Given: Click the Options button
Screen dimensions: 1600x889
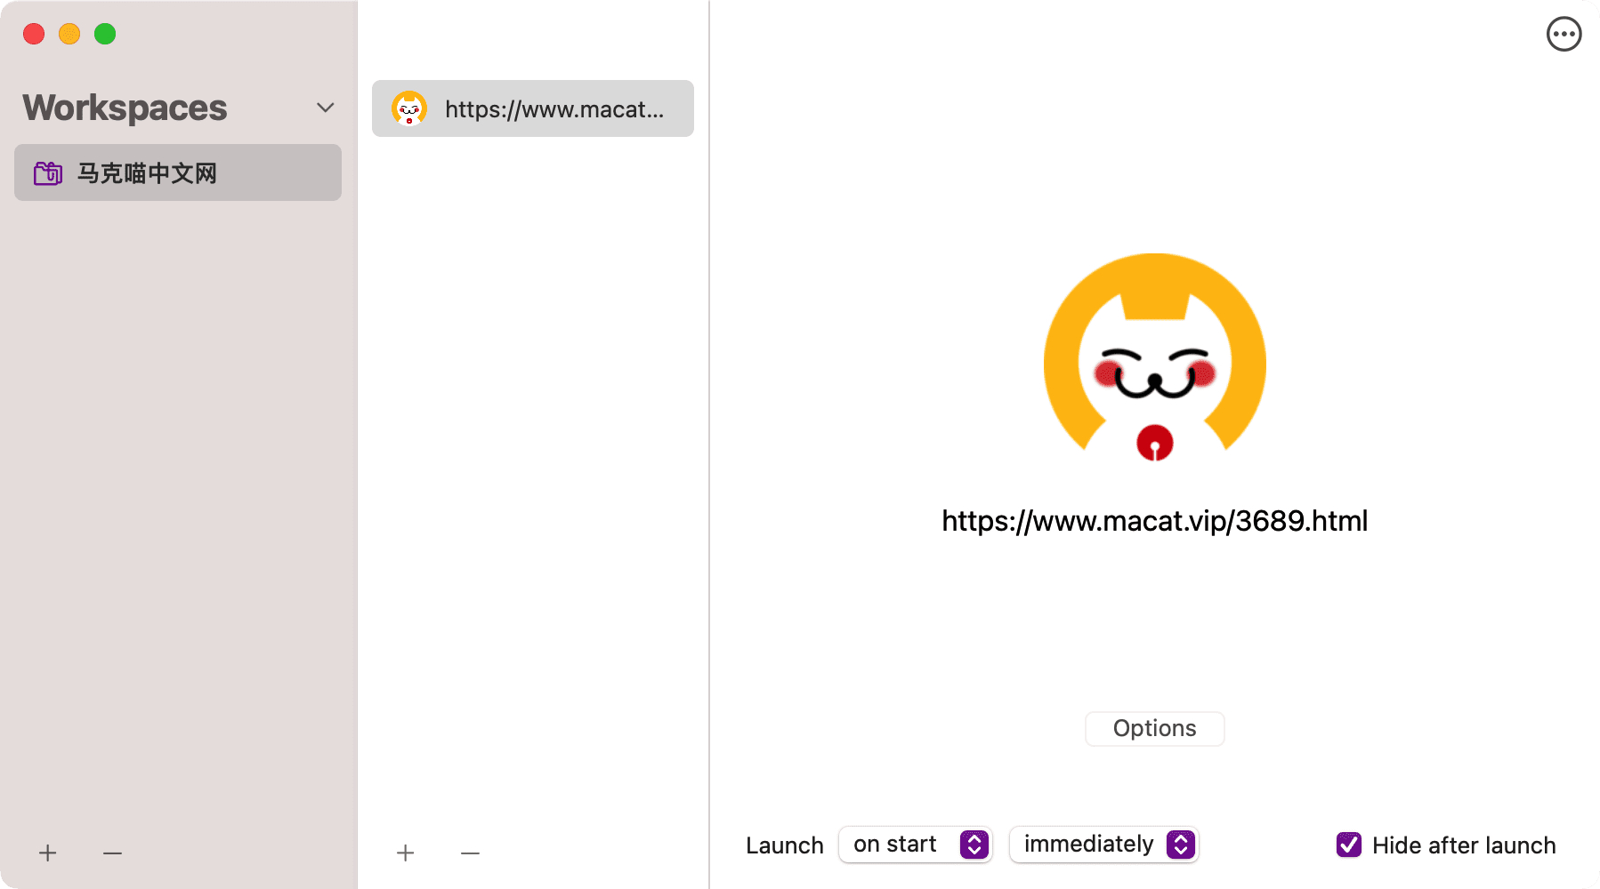Looking at the screenshot, I should 1154,729.
